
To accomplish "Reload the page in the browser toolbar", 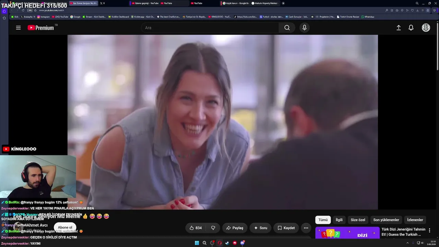I will tap(23, 10).
